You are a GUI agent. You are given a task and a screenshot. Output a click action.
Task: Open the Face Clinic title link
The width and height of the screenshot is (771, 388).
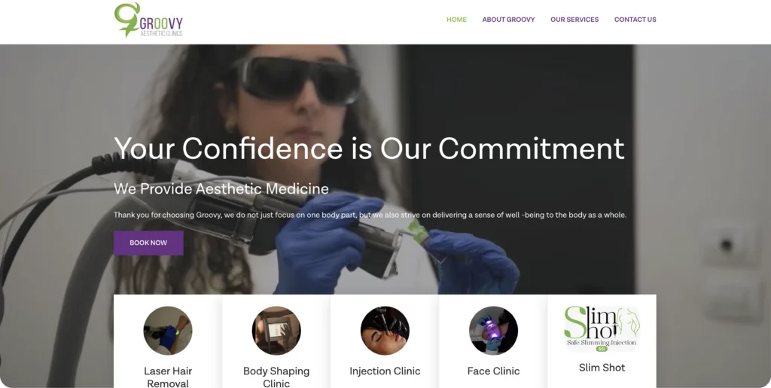click(493, 371)
